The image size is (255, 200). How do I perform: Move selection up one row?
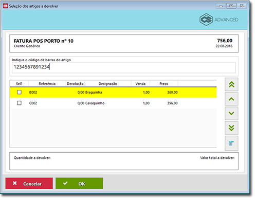pyautogui.click(x=231, y=99)
